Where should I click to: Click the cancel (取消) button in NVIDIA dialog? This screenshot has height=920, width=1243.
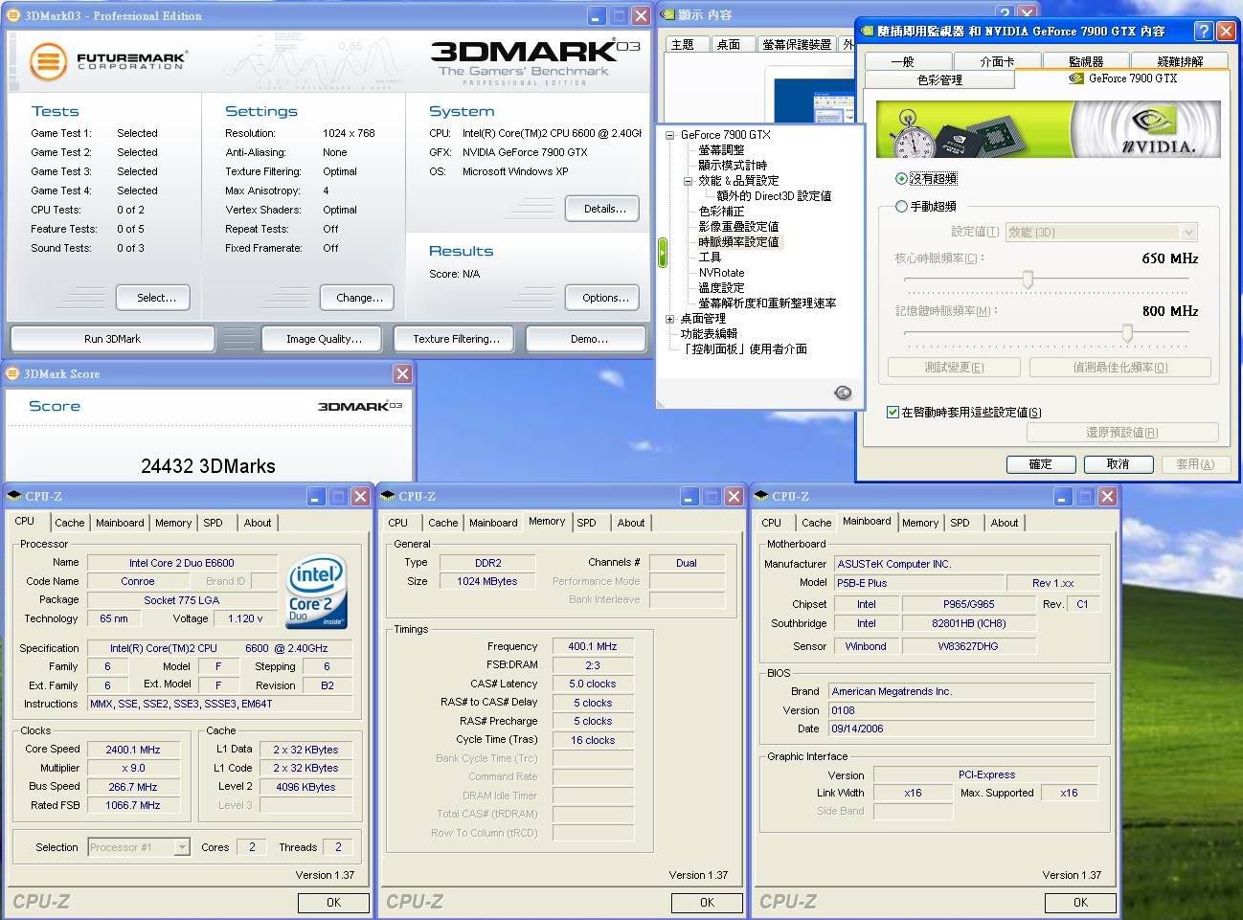[x=1118, y=464]
